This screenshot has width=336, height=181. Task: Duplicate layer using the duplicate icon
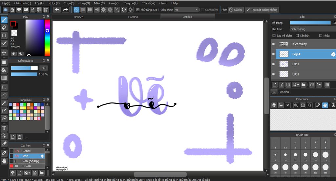(x=312, y=85)
